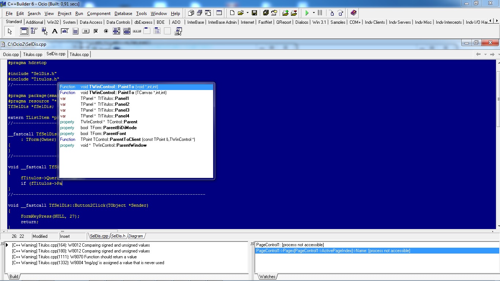Click the View Form toolbar icon
The image size is (500, 281).
[x=199, y=13]
